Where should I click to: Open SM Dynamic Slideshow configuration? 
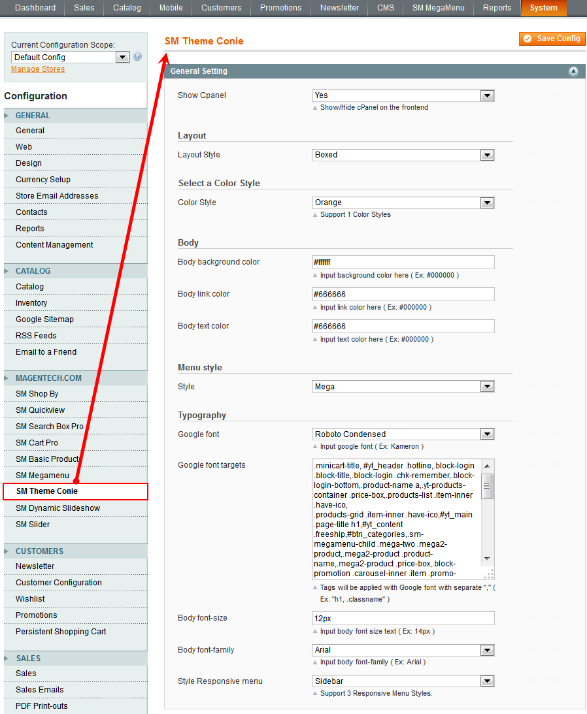point(75,508)
